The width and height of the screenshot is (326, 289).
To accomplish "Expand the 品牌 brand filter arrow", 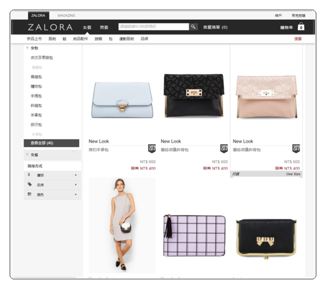I will pos(76,185).
